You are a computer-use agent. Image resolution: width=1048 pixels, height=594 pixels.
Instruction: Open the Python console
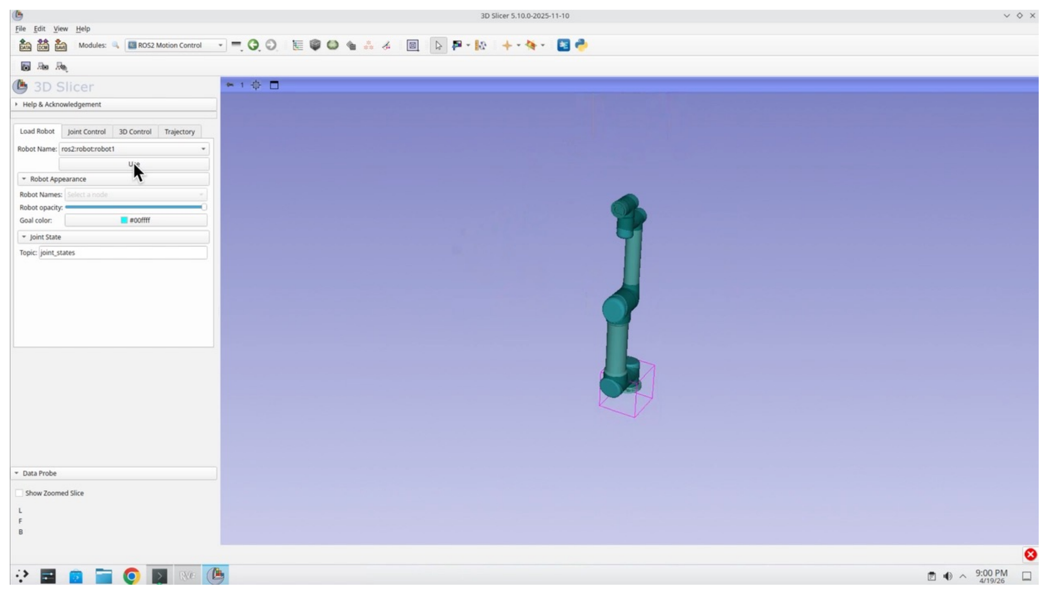coord(580,46)
